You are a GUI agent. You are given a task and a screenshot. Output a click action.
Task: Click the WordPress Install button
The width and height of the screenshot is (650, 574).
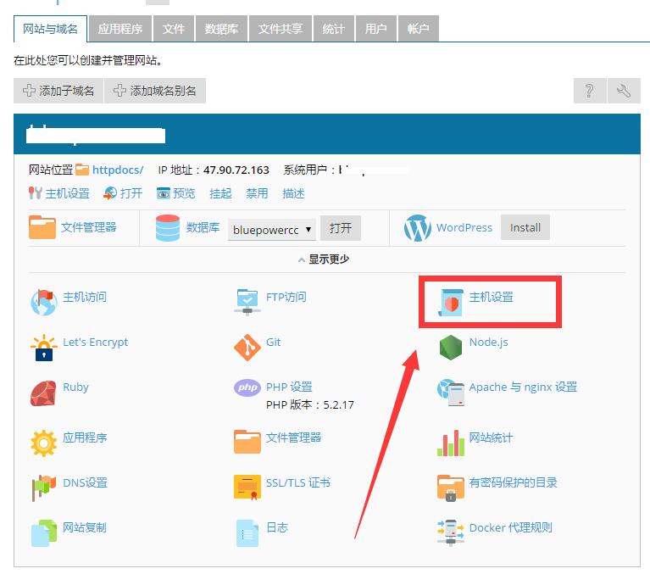tap(525, 227)
